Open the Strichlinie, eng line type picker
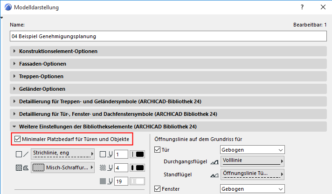332x194 pixels. click(x=62, y=154)
